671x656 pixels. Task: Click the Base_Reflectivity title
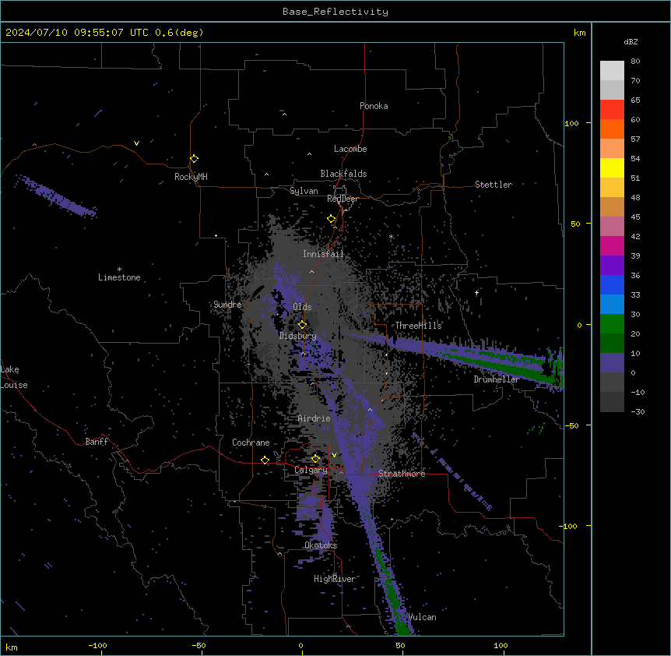point(335,12)
